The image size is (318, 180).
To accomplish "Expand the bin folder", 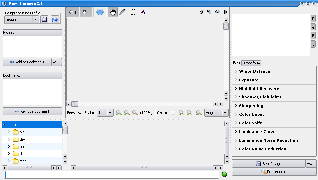I will coord(9,132).
